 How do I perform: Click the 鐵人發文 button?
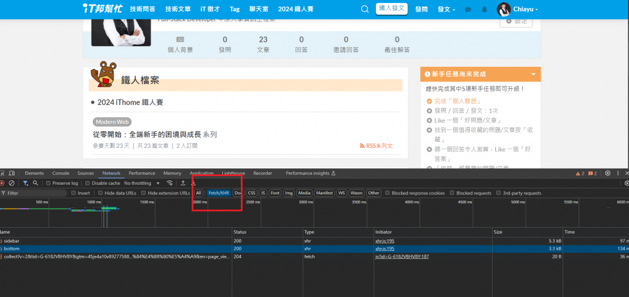point(391,9)
